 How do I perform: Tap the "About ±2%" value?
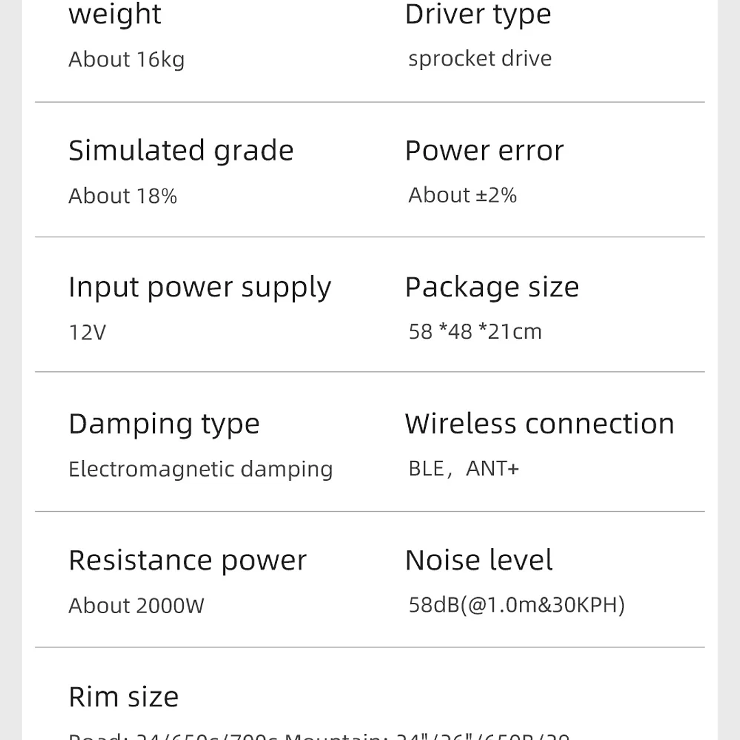click(462, 195)
